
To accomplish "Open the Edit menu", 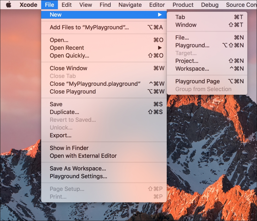I will click(x=67, y=5).
